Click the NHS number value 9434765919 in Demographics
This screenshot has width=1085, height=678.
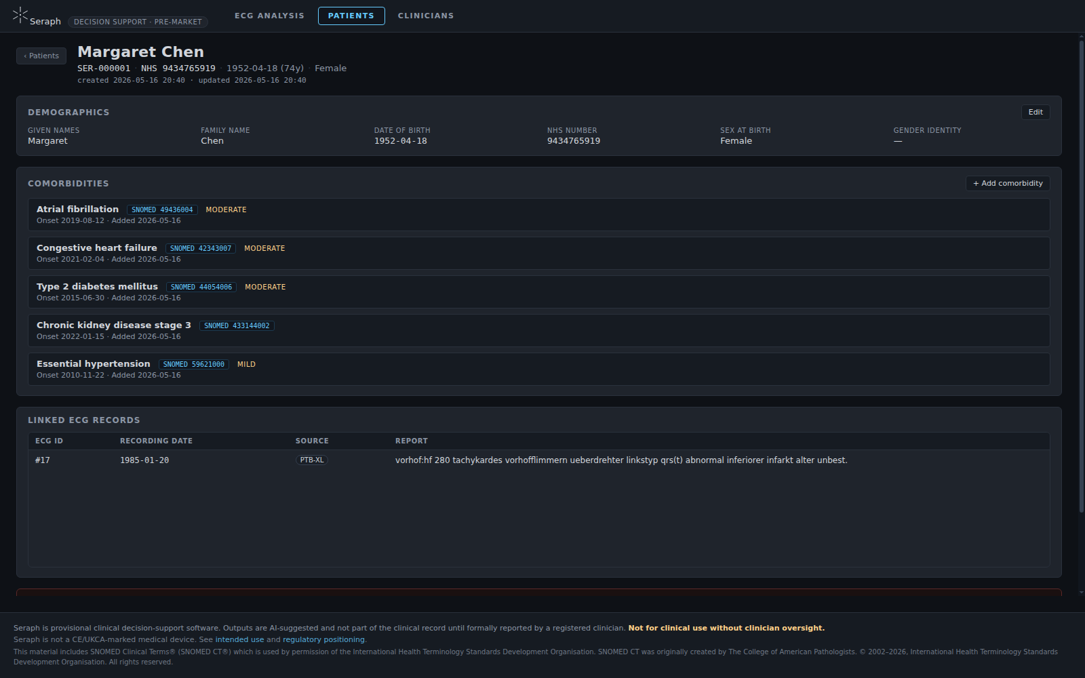coord(574,141)
